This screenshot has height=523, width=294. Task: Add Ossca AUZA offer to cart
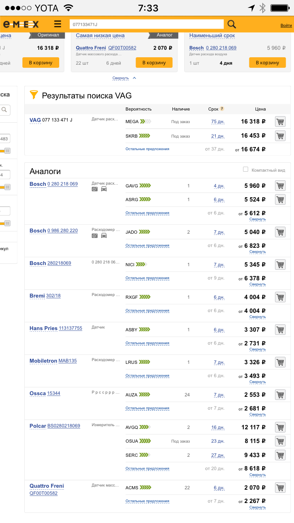(x=280, y=395)
